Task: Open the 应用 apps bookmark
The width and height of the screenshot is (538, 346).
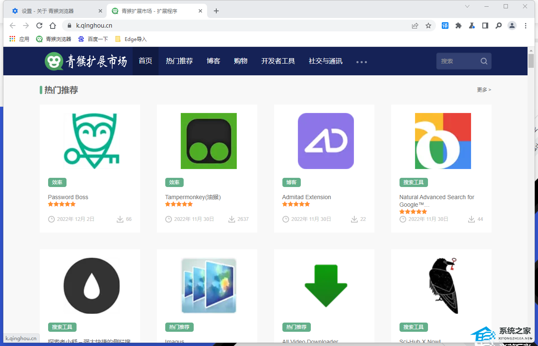Action: coord(19,39)
